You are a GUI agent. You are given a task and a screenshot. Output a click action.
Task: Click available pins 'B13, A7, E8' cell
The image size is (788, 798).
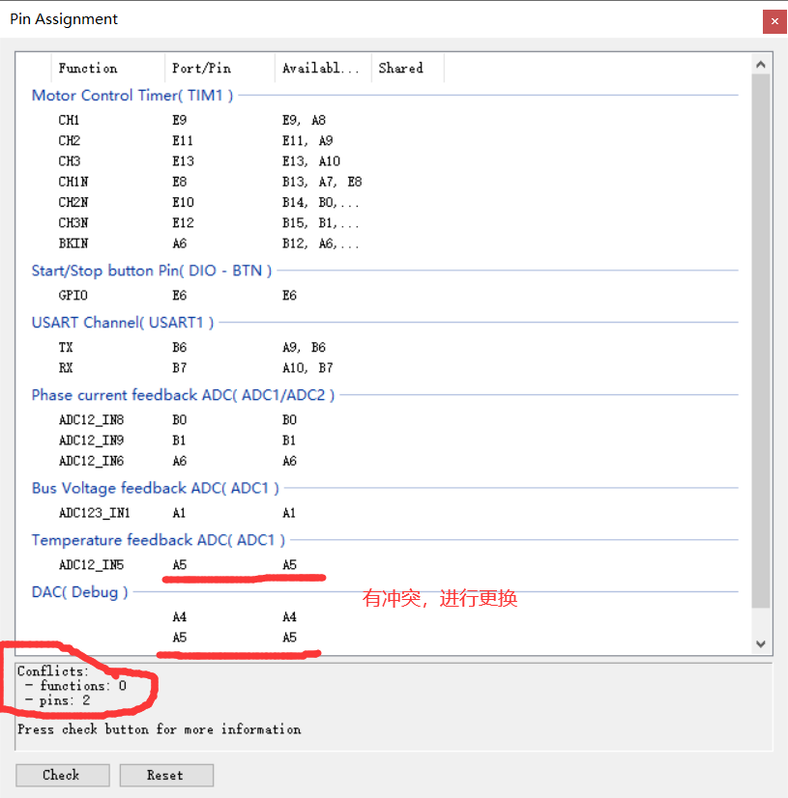coord(322,182)
